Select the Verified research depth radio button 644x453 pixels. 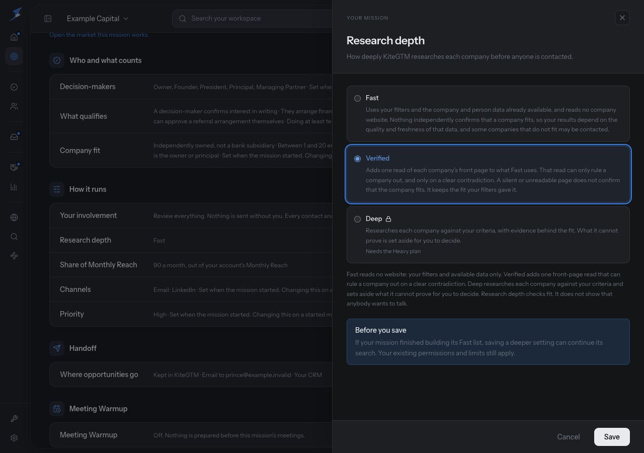tap(357, 159)
